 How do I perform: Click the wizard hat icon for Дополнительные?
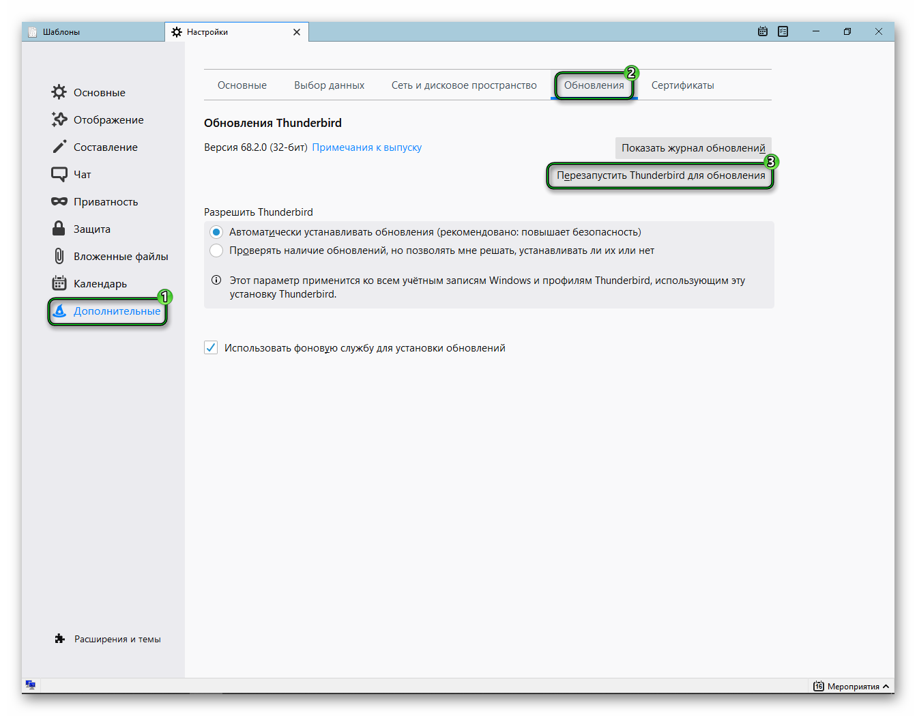pos(59,311)
